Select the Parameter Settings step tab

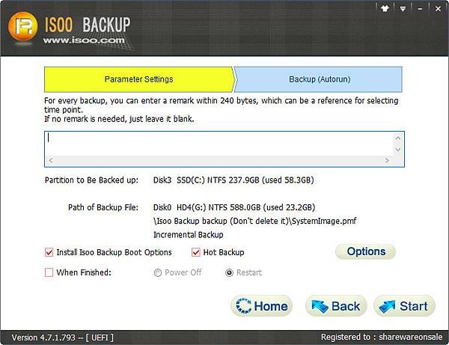pos(139,79)
